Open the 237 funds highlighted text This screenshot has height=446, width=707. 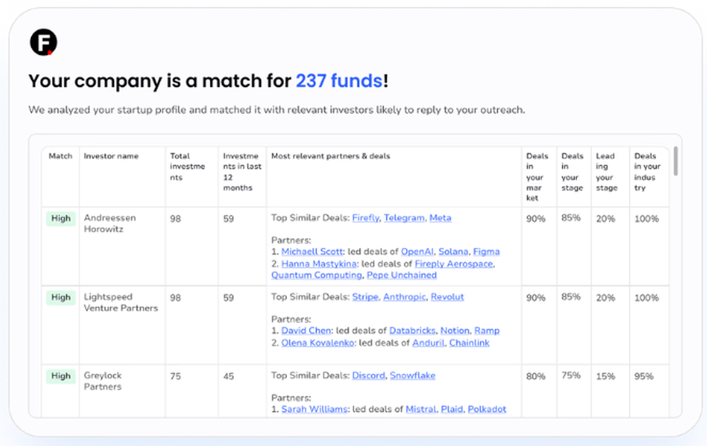click(339, 81)
